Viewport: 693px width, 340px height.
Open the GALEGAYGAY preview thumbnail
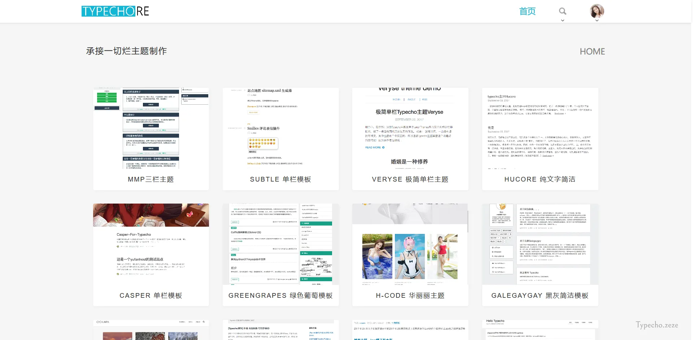(540, 244)
